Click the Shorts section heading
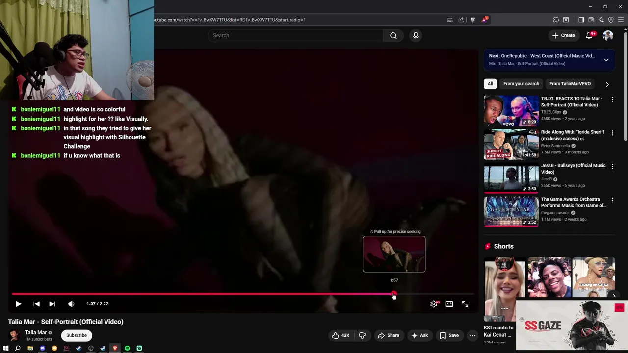 click(x=503, y=246)
